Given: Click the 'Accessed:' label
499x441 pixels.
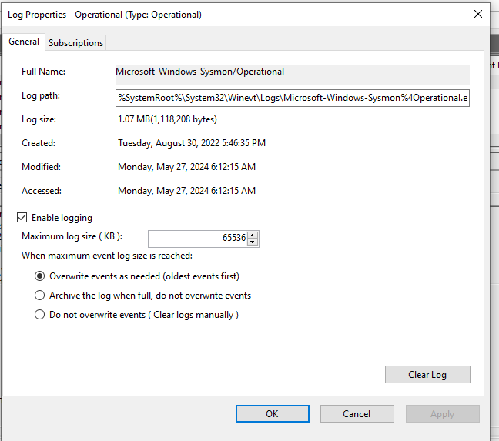Looking at the screenshot, I should 42,191.
